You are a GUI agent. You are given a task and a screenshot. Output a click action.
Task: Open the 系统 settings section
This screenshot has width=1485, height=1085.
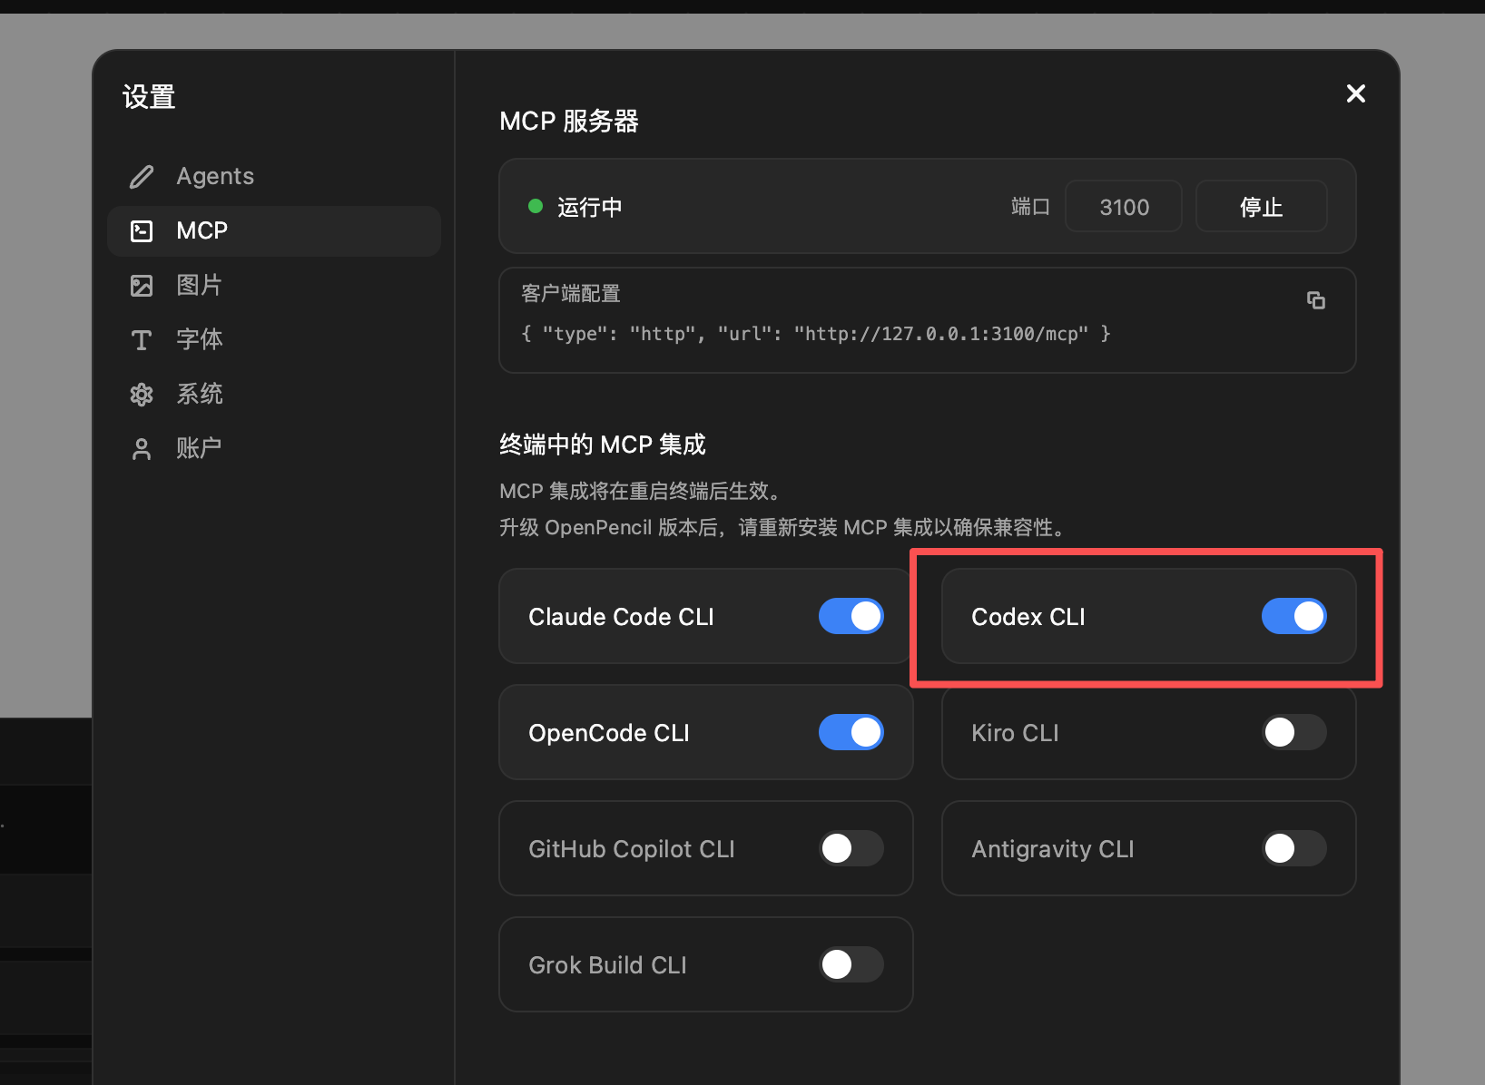[x=274, y=394]
